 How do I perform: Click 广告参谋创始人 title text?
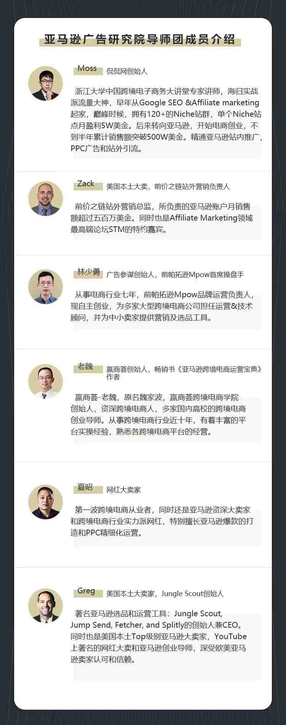[130, 275]
